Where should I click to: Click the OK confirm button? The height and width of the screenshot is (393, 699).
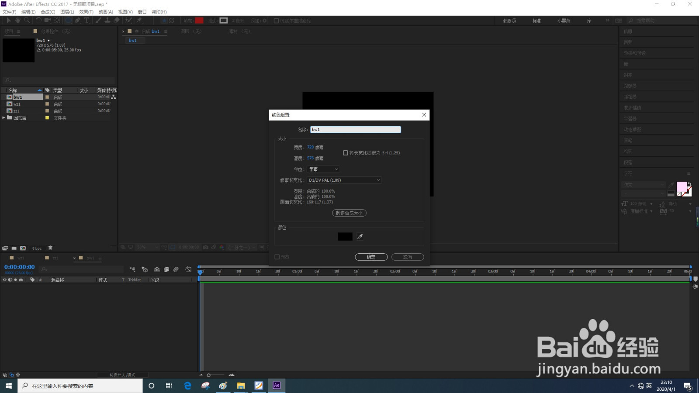[371, 257]
